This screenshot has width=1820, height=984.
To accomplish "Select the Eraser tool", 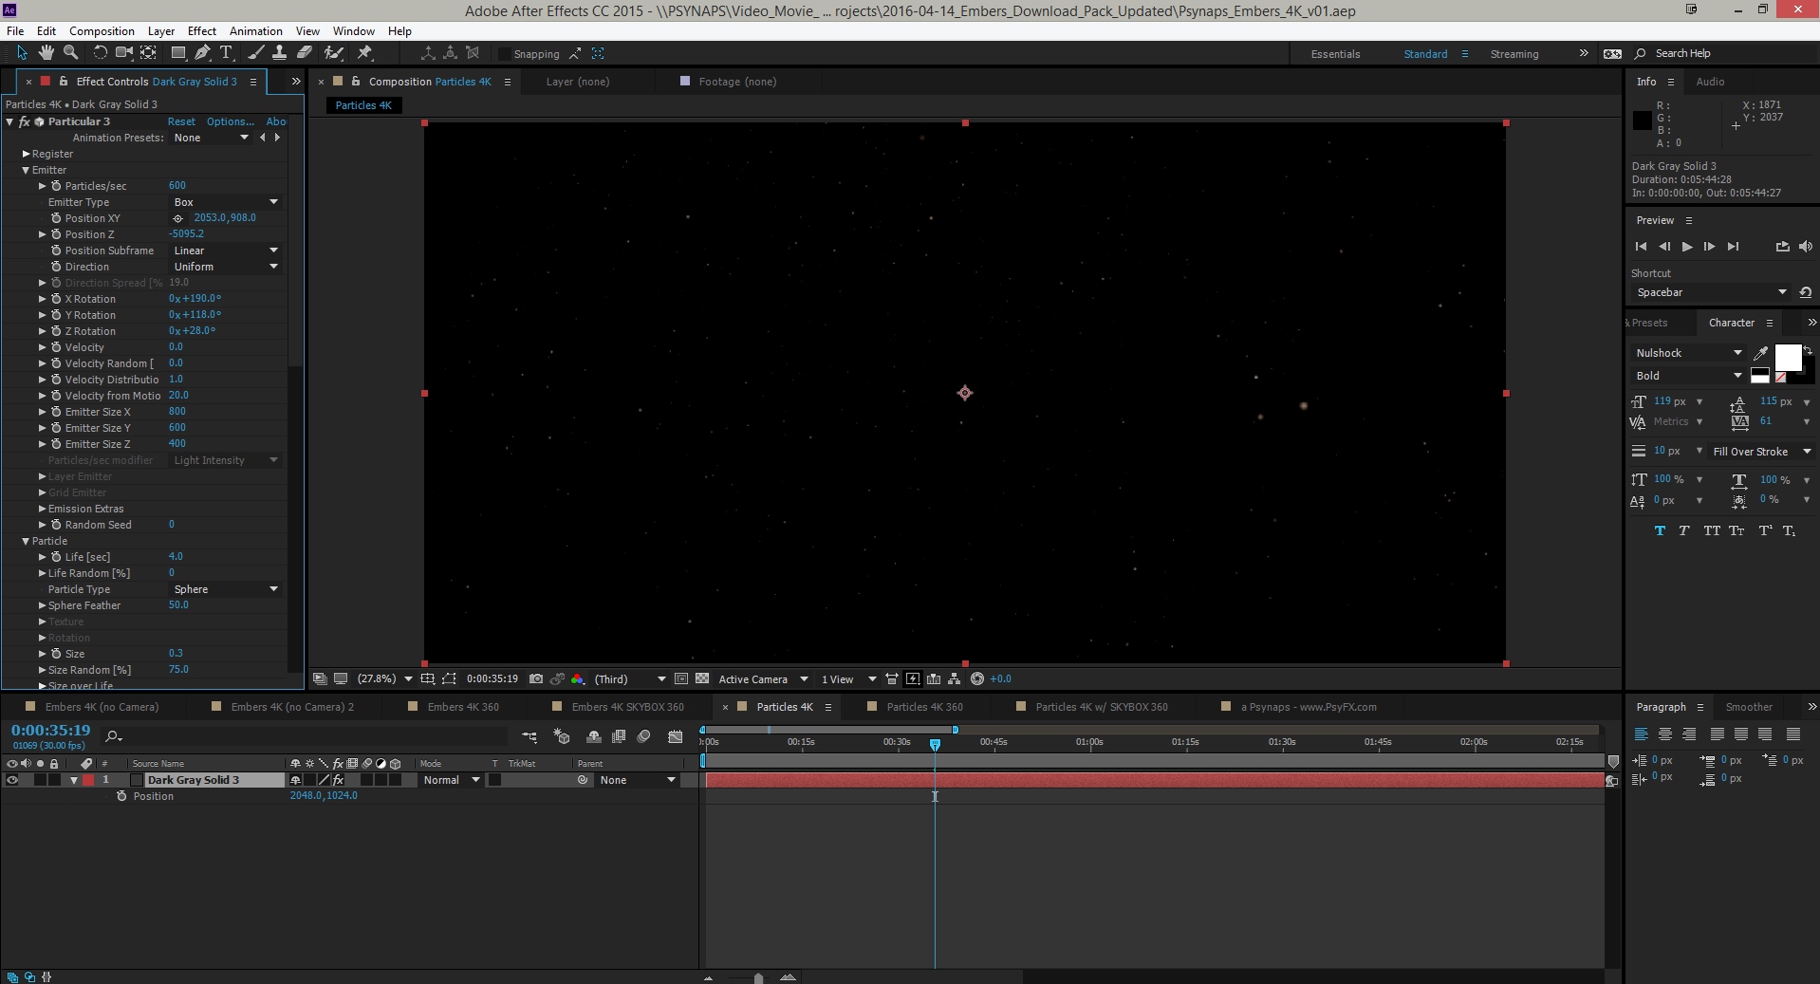I will [x=305, y=53].
